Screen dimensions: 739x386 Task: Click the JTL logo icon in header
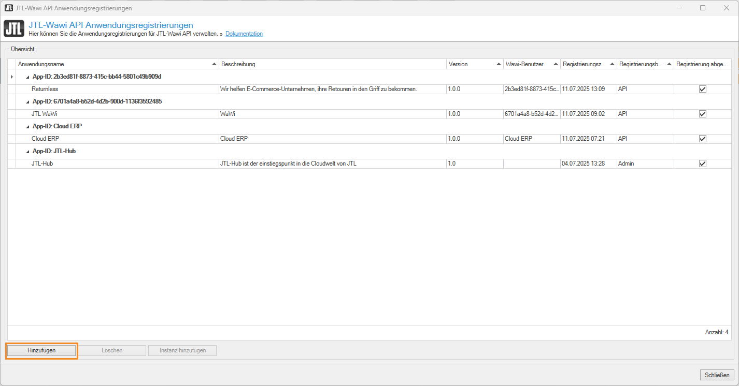click(13, 29)
